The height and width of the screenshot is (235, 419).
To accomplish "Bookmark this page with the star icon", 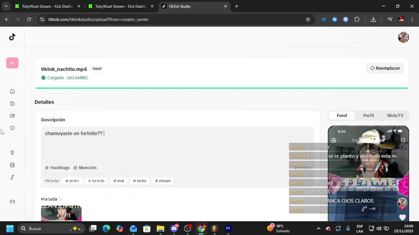I will point(308,20).
